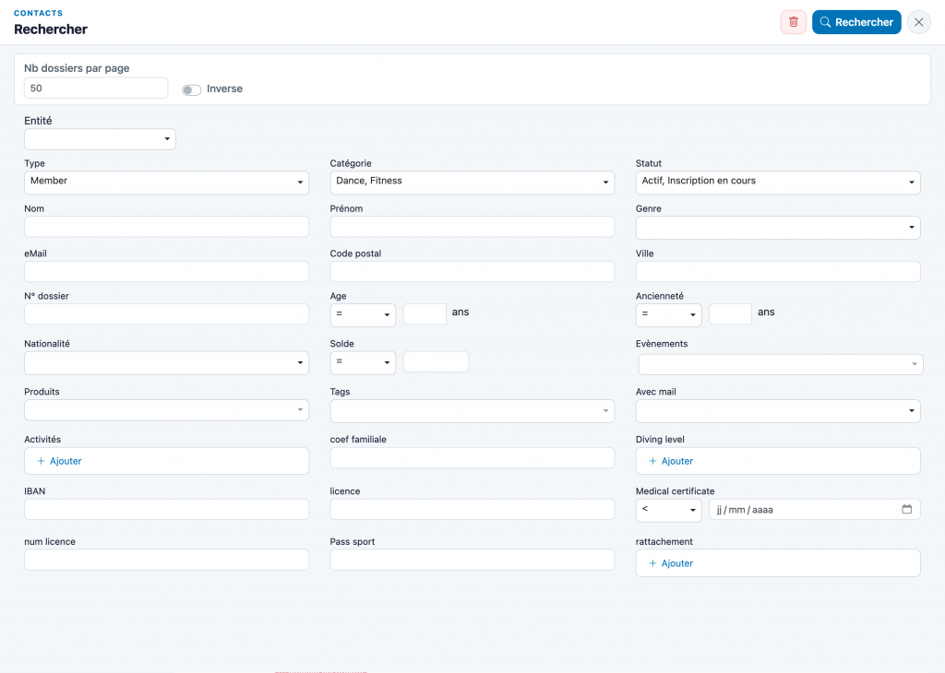The image size is (945, 673).
Task: Click the num licence field
Action: 166,560
